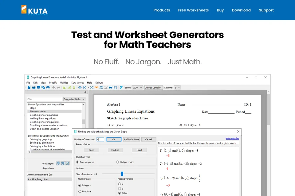This screenshot has height=196, width=295.
Task: Open the Kuta Works menu
Action: [x=77, y=82]
